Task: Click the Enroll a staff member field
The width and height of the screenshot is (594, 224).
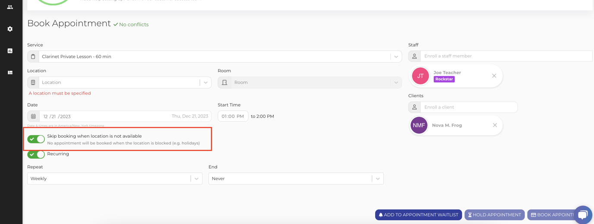Action: (x=506, y=56)
